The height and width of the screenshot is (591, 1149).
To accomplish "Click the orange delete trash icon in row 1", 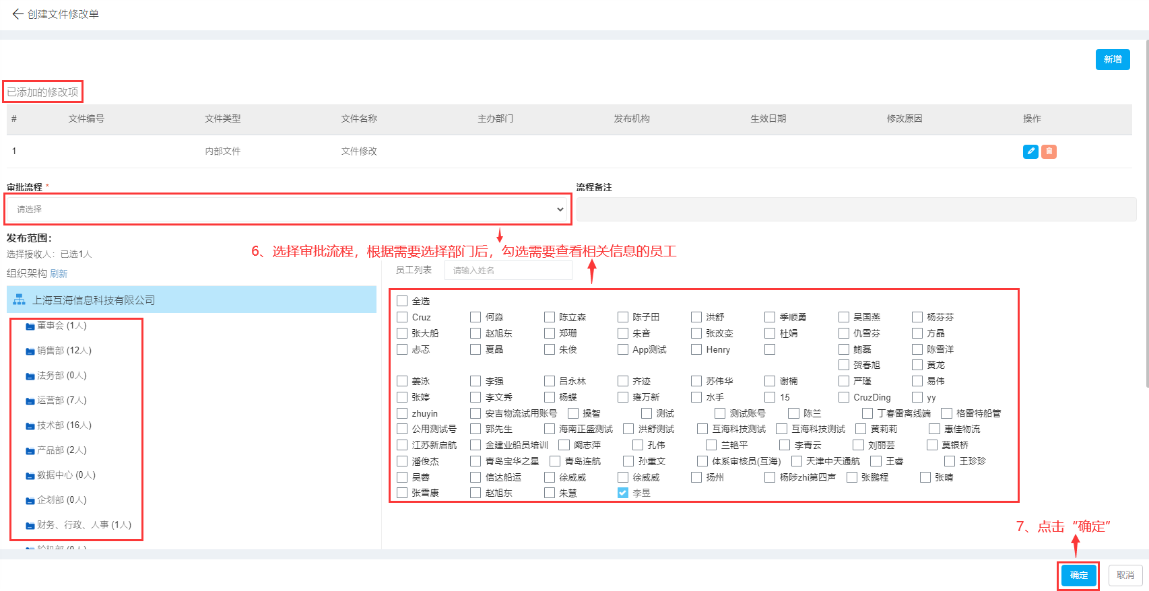I will point(1049,151).
